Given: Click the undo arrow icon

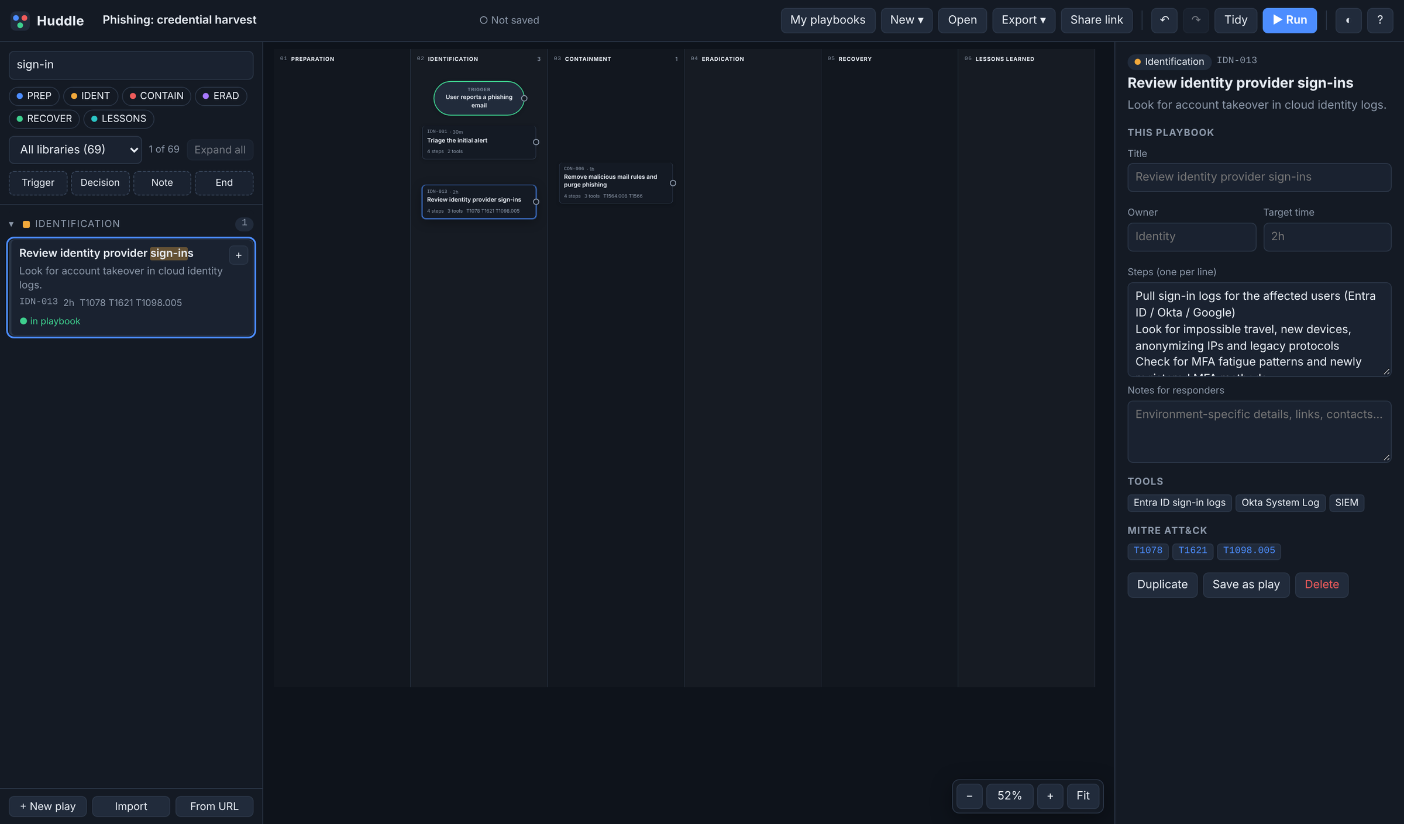Looking at the screenshot, I should pyautogui.click(x=1164, y=20).
